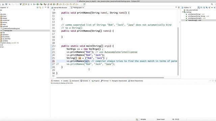Click the line number 25 in the gutter
Image resolution: width=216 pixels, height=121 pixels.
53,58
